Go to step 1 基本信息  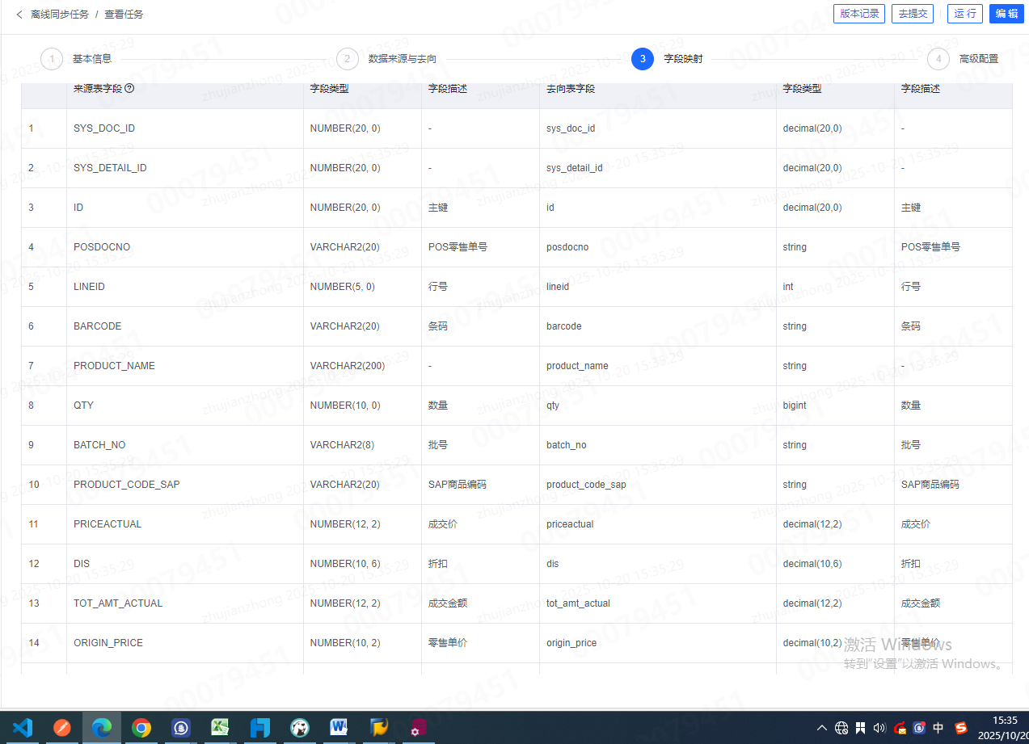click(52, 59)
